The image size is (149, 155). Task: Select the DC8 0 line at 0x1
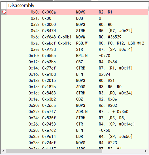77,18
